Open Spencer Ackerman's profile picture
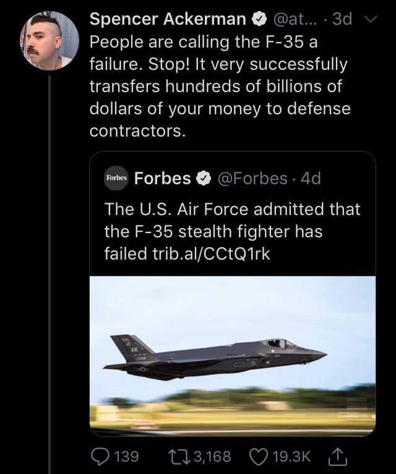Screen dimensions: 396x474 click(49, 41)
